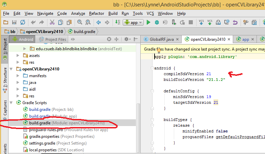Viewport: 265px width, 154px height.
Task: Click the Debug app bug icon
Action: pos(157,23)
